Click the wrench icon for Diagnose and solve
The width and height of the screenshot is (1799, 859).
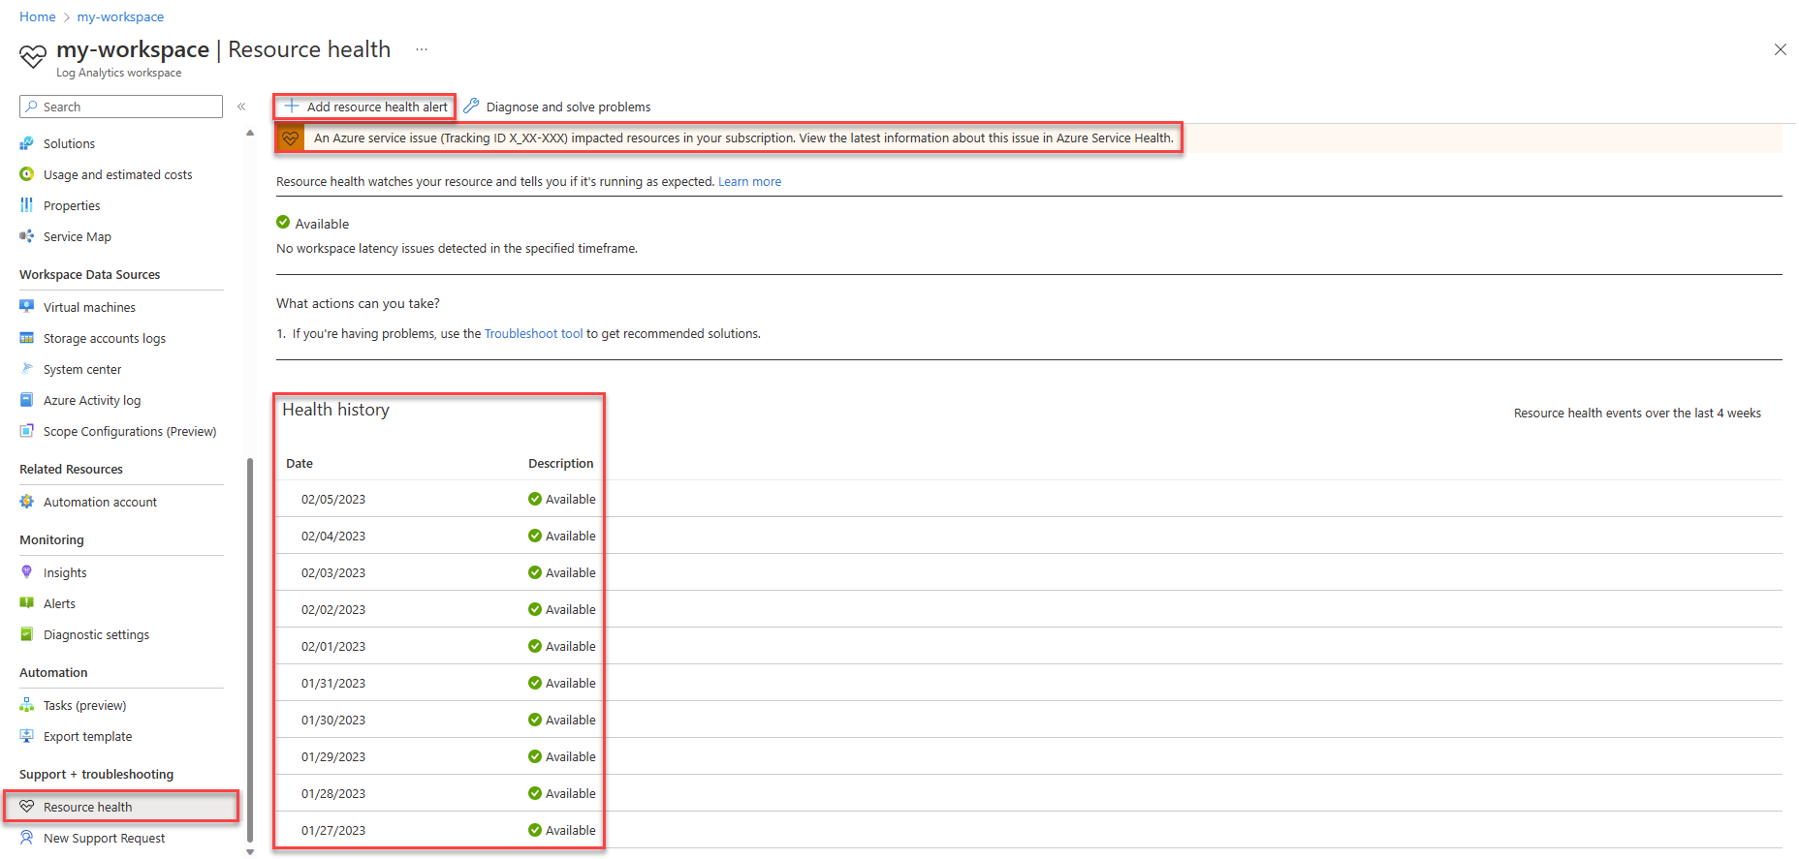(x=472, y=106)
